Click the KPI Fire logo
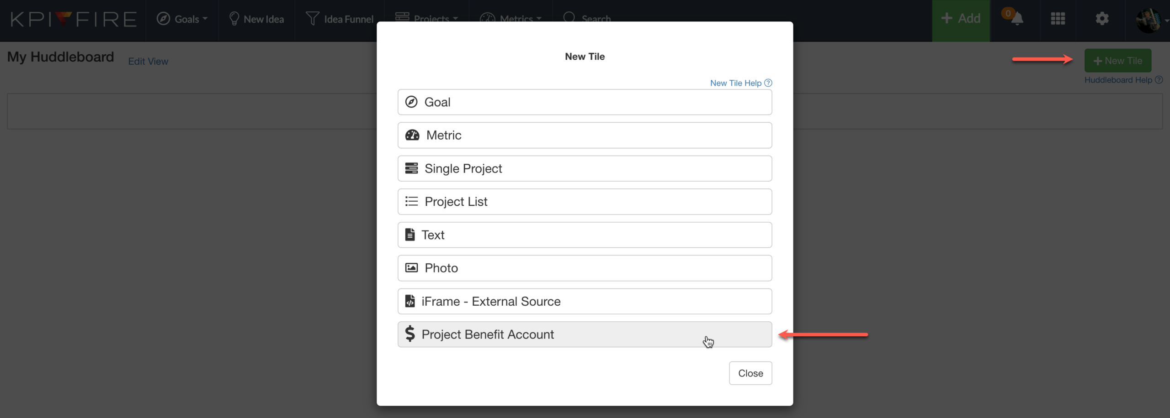Screen dimensions: 1170x418 (73, 19)
